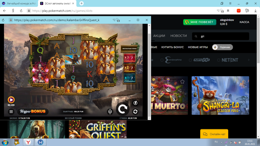Check the Play'n GO provider checkbox

[190, 60]
